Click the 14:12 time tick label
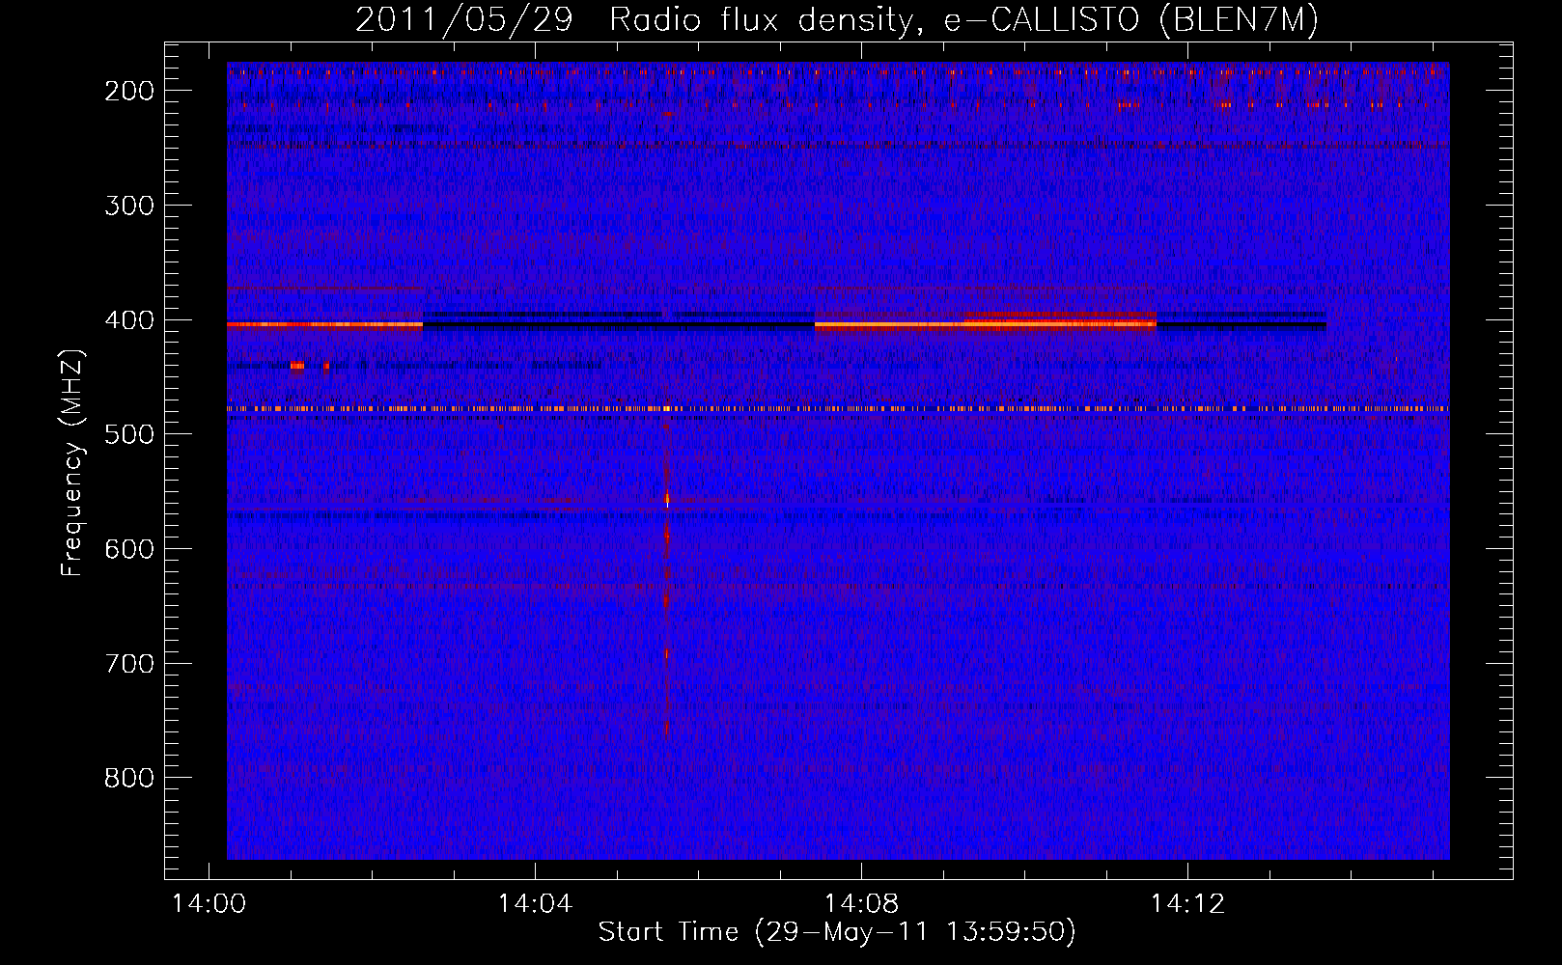The image size is (1562, 965). click(x=1187, y=904)
